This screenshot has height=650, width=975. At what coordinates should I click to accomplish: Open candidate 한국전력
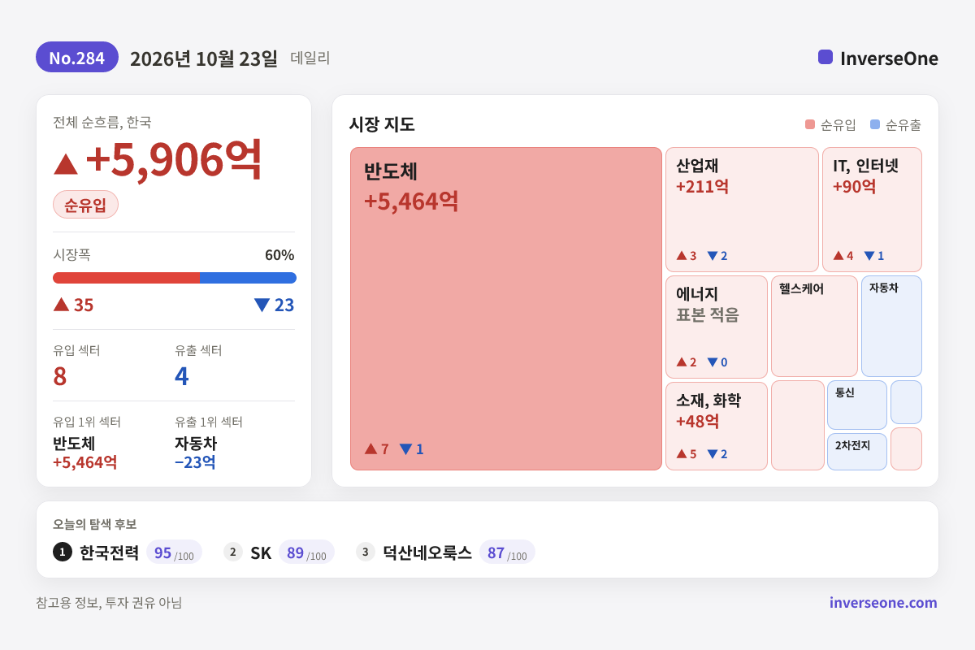coord(109,552)
